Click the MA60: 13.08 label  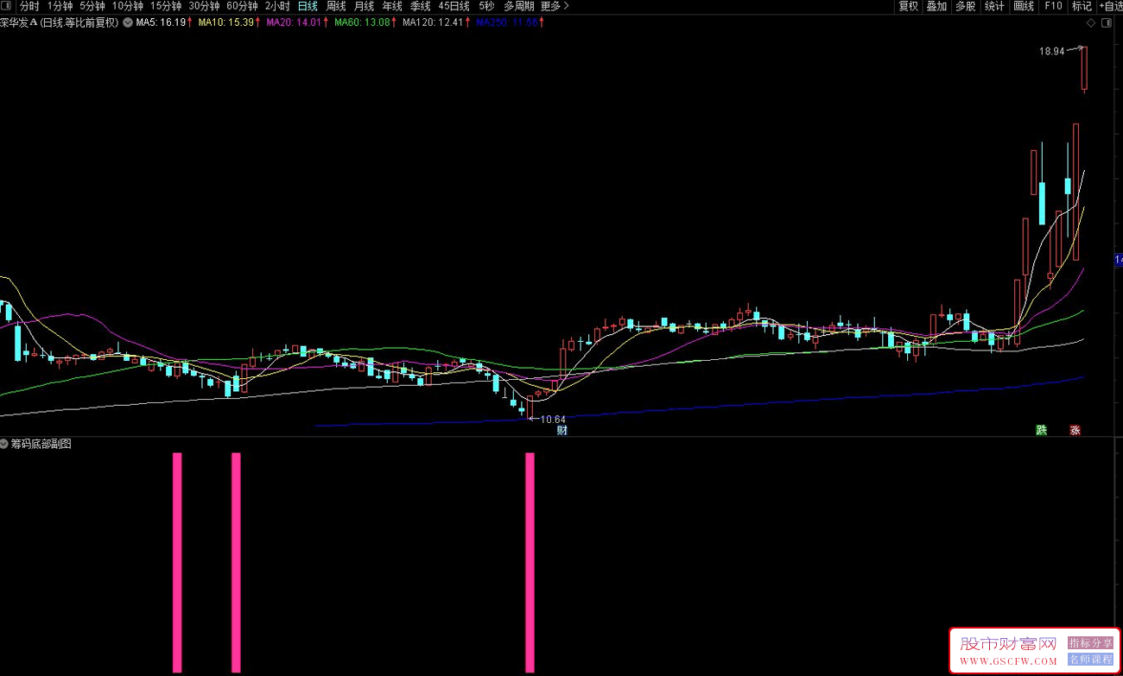coord(362,22)
